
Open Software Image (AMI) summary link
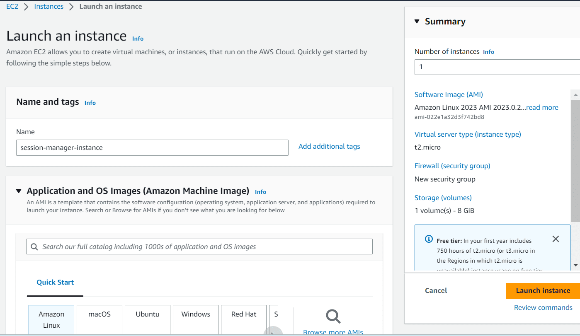point(449,94)
